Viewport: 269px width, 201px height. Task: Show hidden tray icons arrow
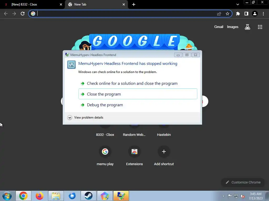[223, 196]
